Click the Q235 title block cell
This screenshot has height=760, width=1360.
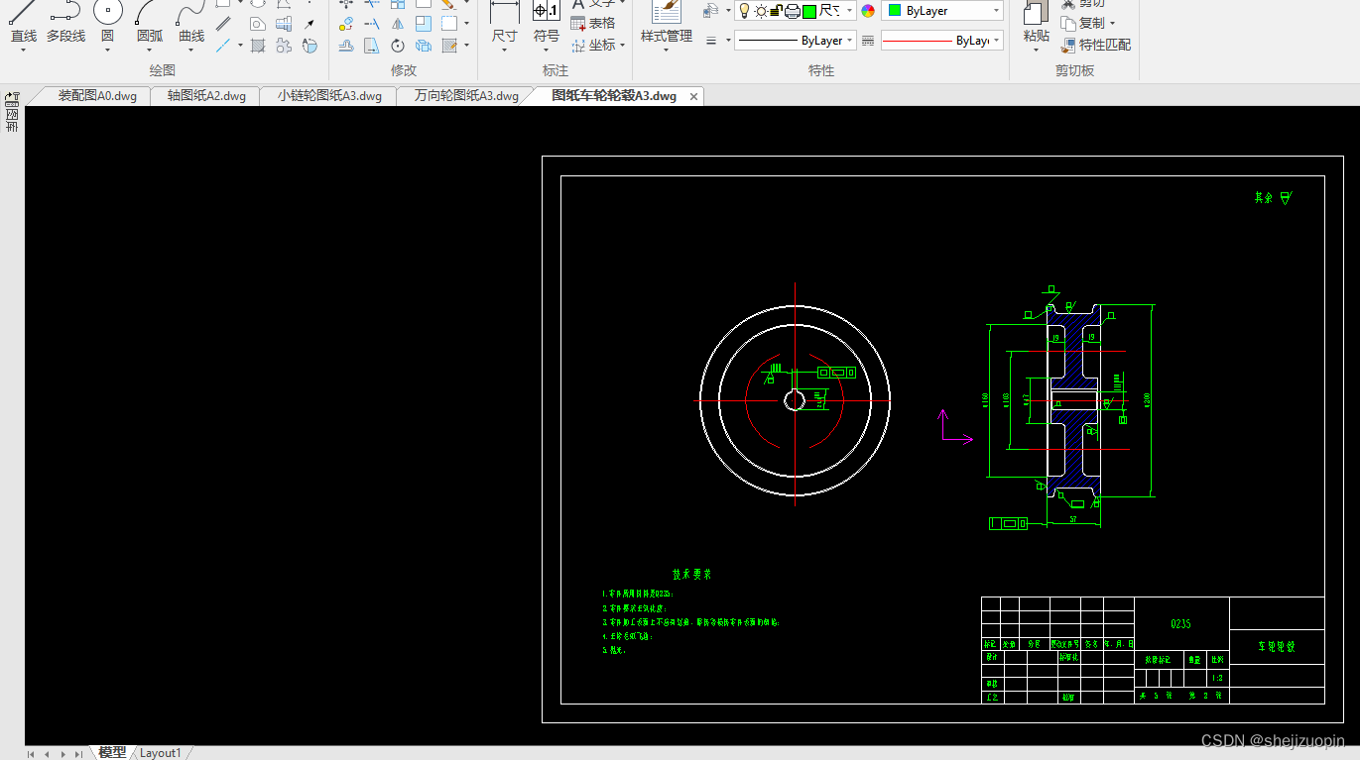click(x=1180, y=624)
